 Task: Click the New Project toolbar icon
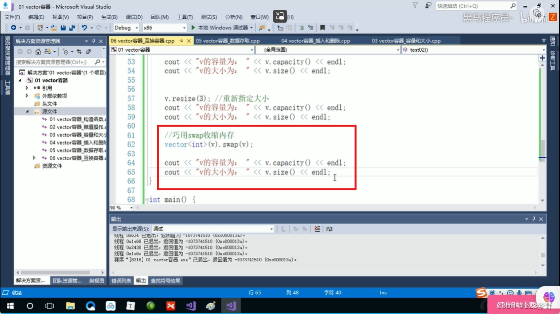[40, 28]
